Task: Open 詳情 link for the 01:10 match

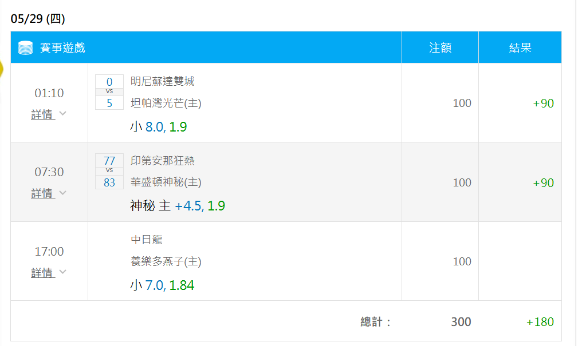Action: point(43,114)
